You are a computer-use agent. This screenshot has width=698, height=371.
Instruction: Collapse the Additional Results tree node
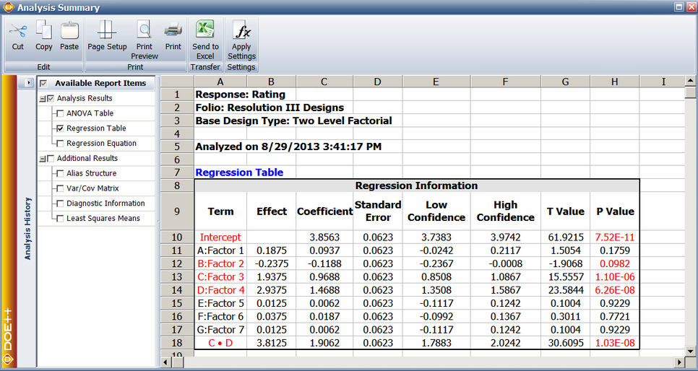tap(42, 159)
